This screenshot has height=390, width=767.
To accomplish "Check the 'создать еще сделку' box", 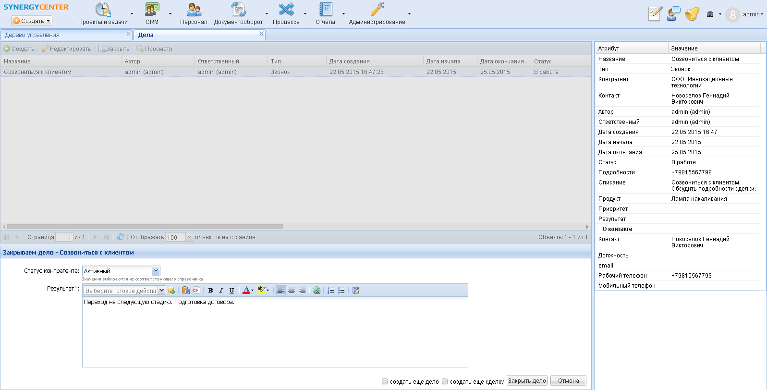I will pos(445,381).
